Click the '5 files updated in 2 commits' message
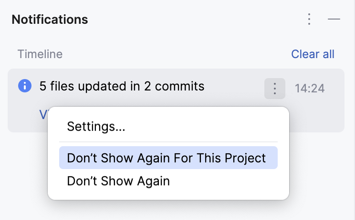 (x=122, y=86)
